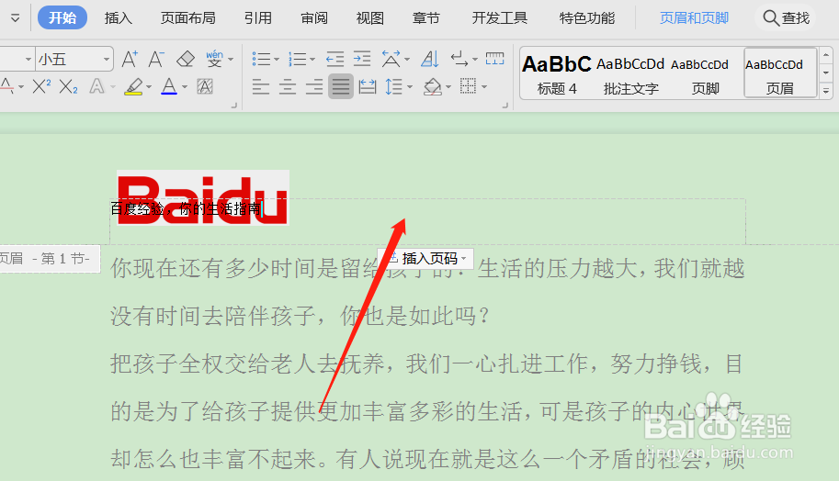Expand the styles gallery fully

tap(826, 91)
